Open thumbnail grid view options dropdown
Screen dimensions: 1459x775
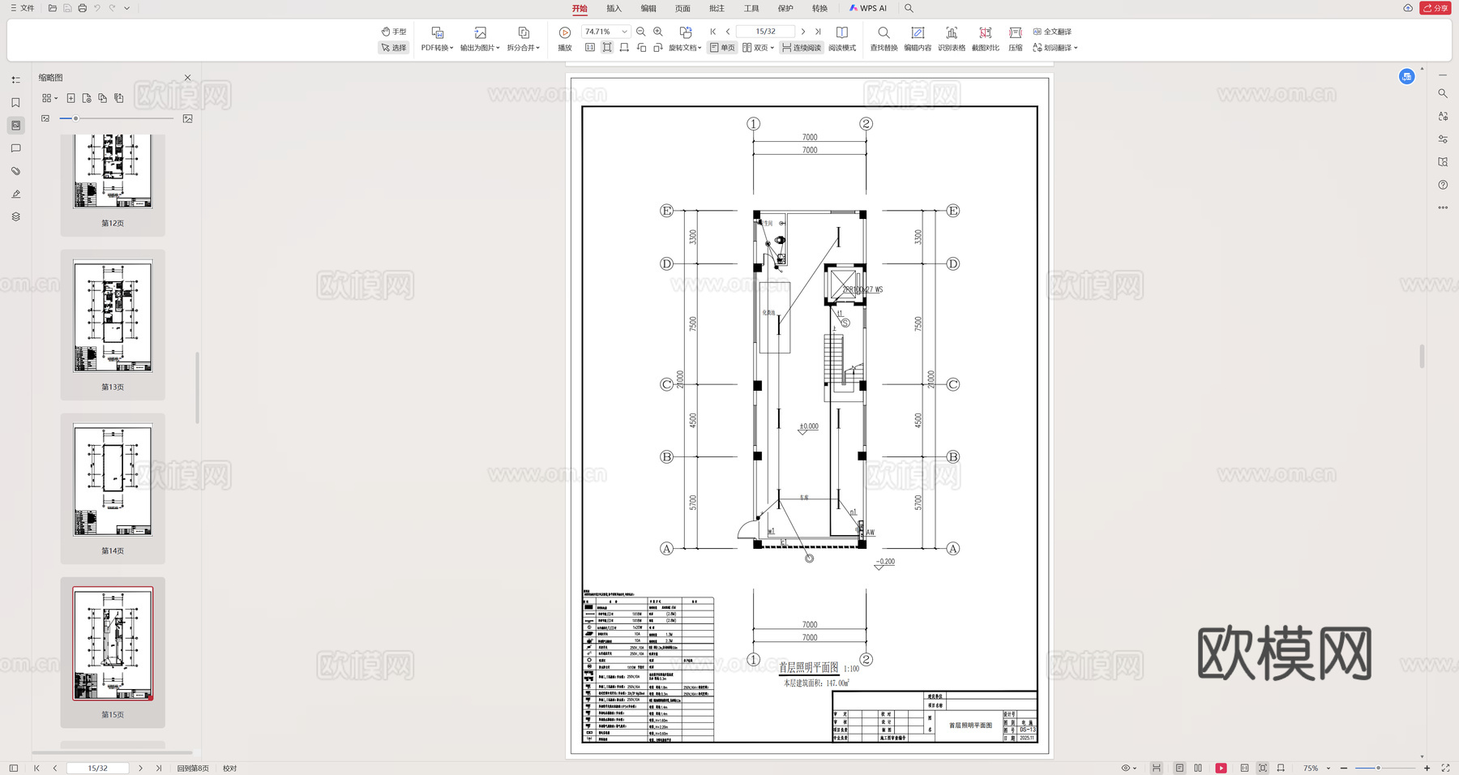coord(49,98)
